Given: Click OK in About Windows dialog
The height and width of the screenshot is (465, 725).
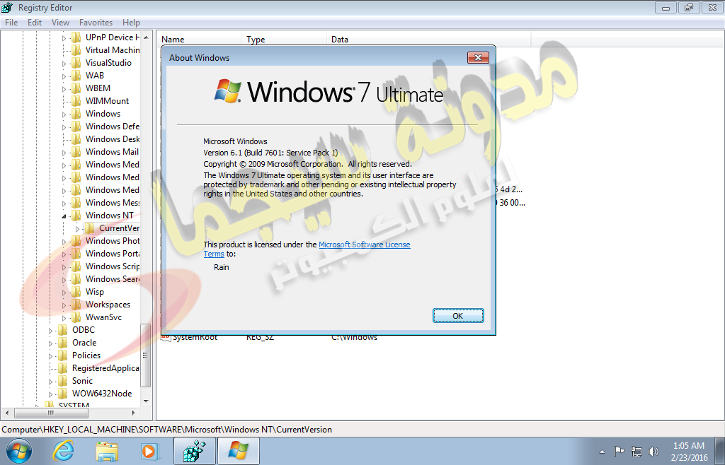Looking at the screenshot, I should [x=458, y=315].
